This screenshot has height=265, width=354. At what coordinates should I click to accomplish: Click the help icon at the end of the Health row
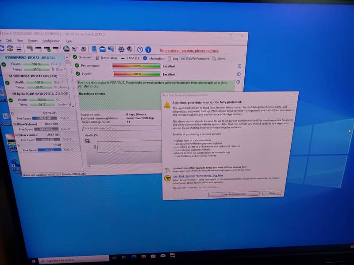tap(239, 74)
